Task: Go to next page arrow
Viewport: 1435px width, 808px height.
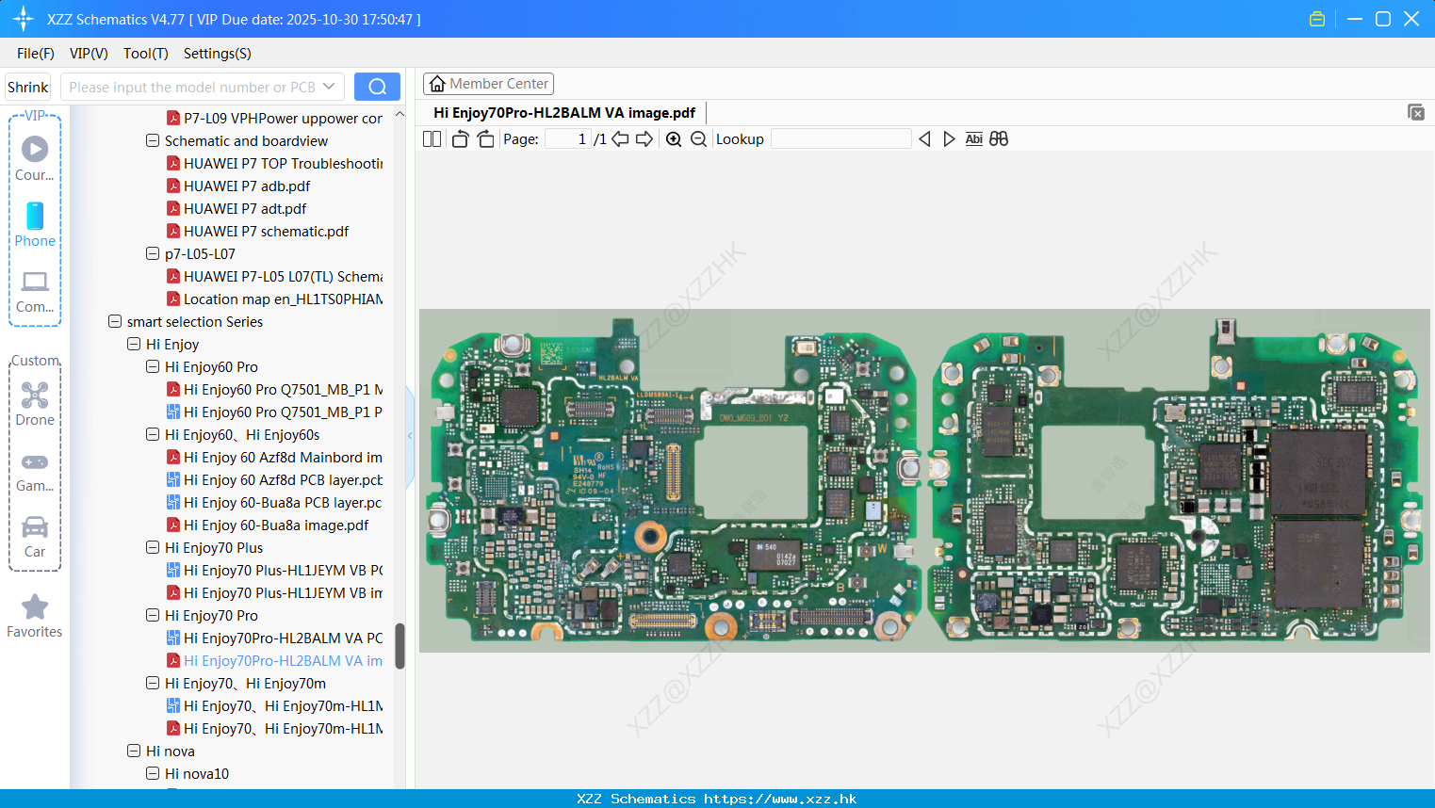Action: 644,139
